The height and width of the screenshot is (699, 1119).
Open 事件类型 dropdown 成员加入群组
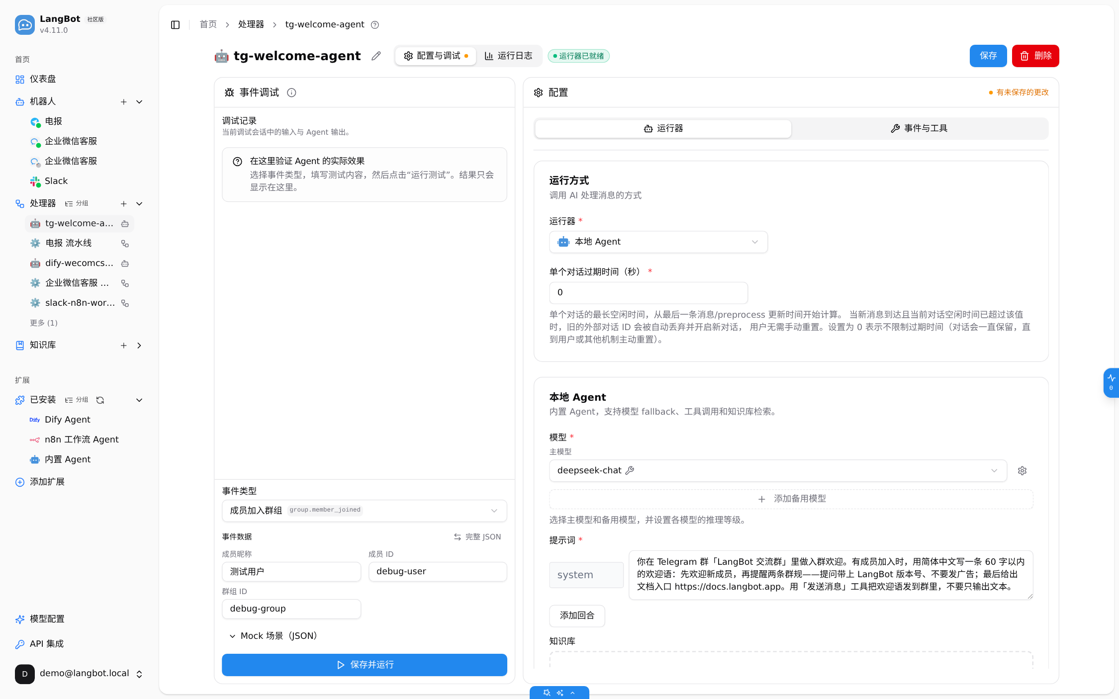pos(364,510)
